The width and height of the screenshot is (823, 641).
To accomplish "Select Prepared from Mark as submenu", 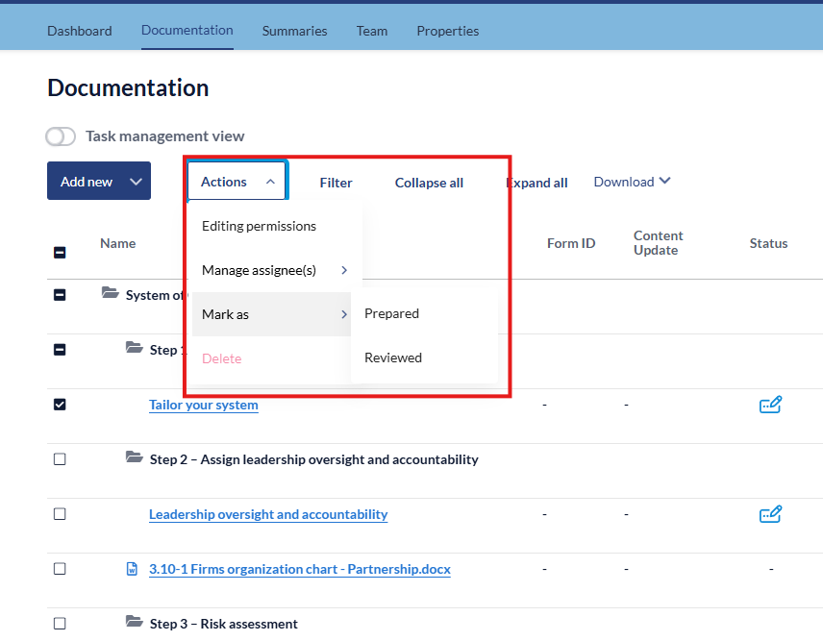I will click(x=392, y=313).
